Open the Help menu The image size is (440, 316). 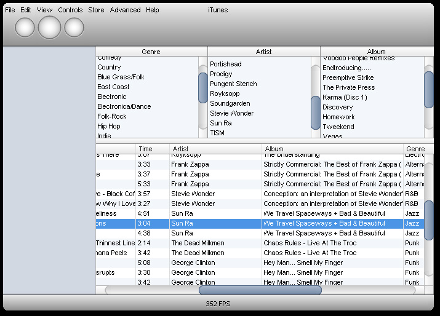[x=153, y=10]
